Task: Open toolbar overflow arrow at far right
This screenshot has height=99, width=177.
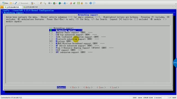Action: click(176, 4)
